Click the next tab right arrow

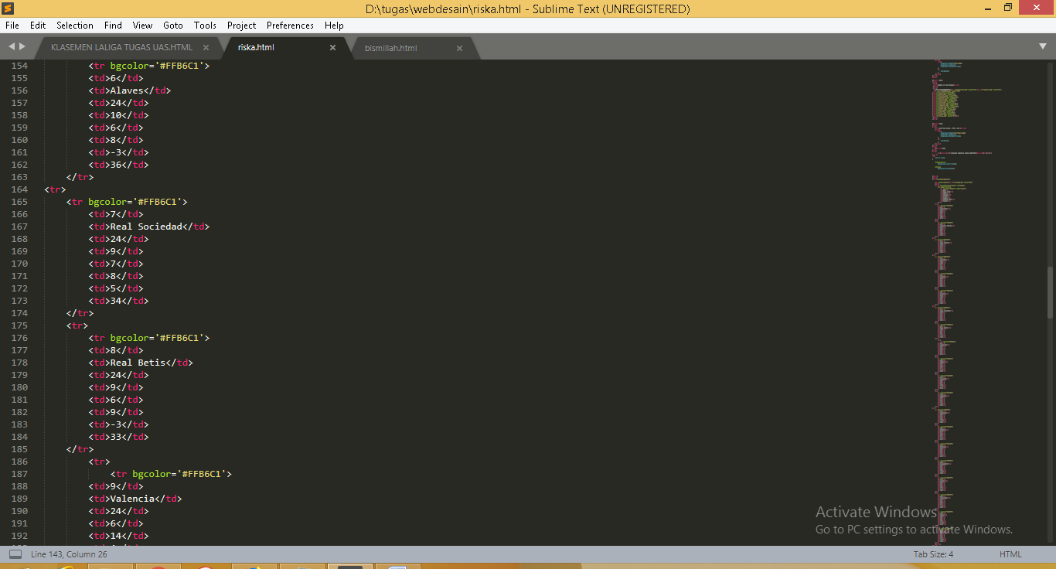[x=22, y=47]
